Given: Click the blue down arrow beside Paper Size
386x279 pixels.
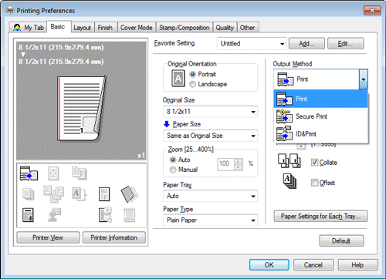Looking at the screenshot, I should tap(167, 124).
